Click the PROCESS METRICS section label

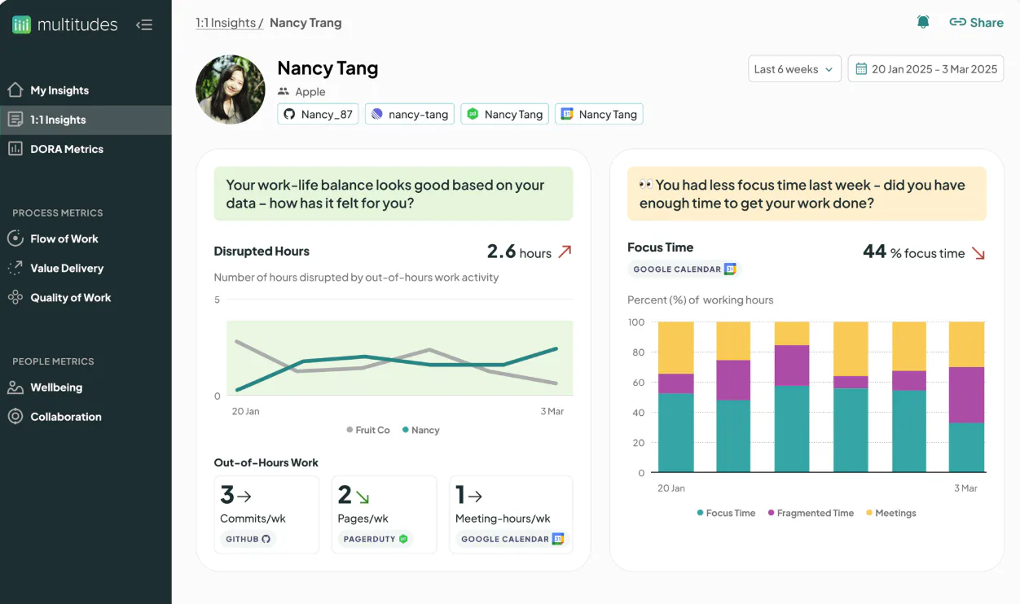tap(58, 212)
